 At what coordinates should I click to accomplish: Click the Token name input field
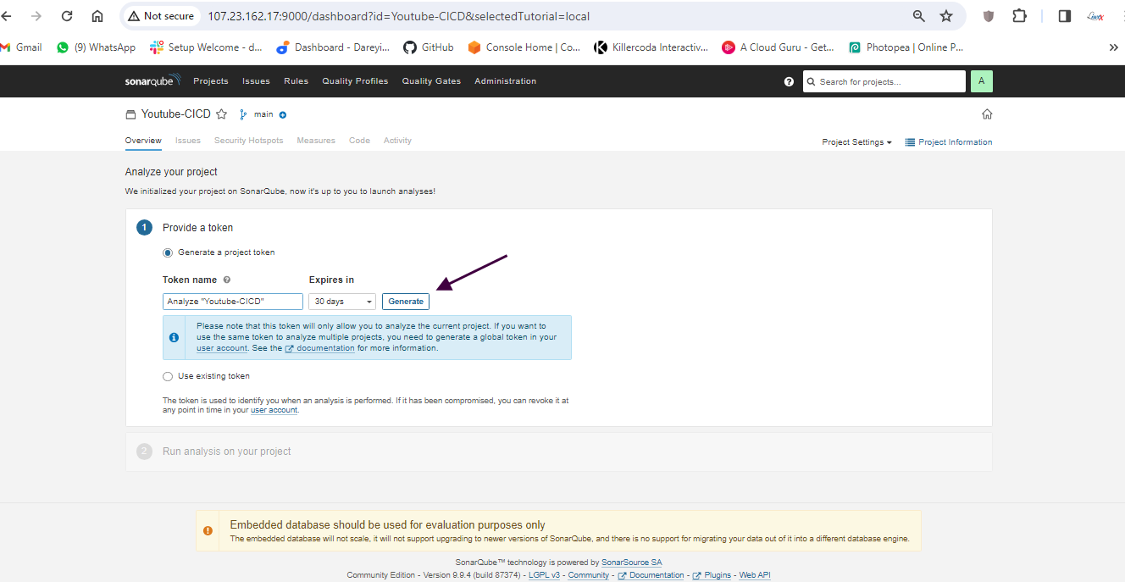pos(232,302)
